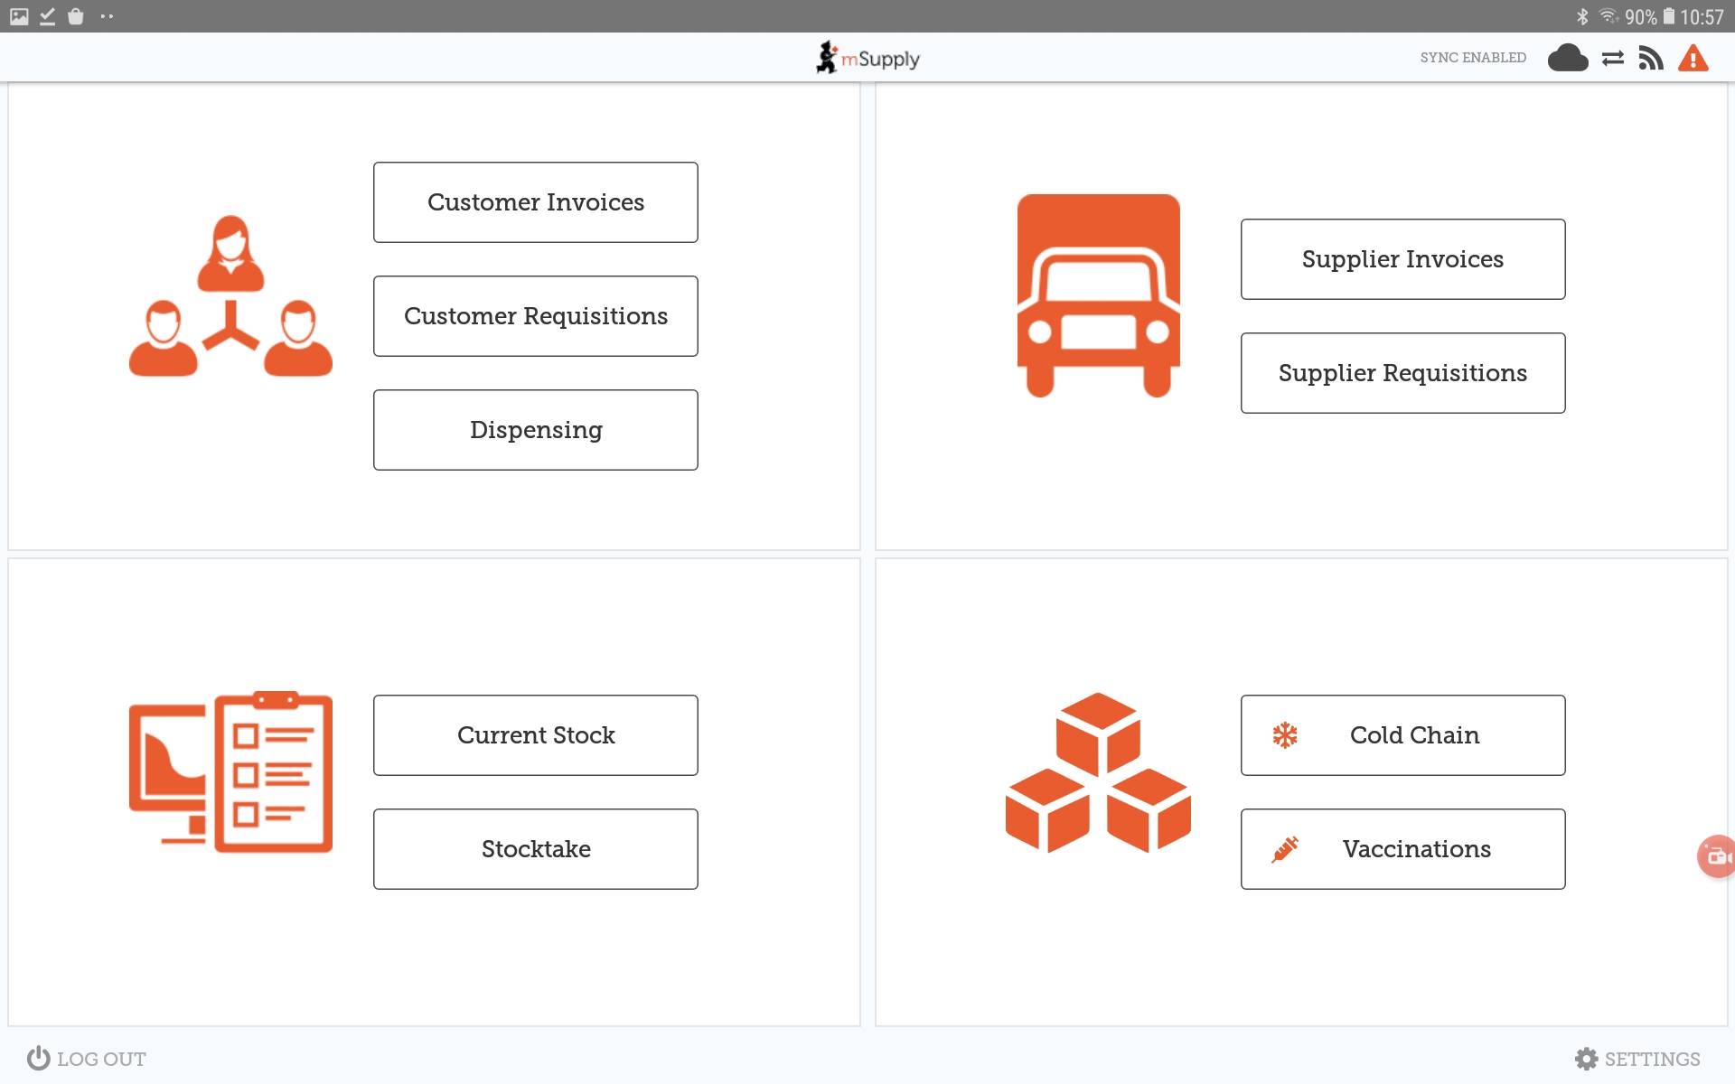The image size is (1735, 1084).
Task: Click the sync arrows icon
Action: point(1612,59)
